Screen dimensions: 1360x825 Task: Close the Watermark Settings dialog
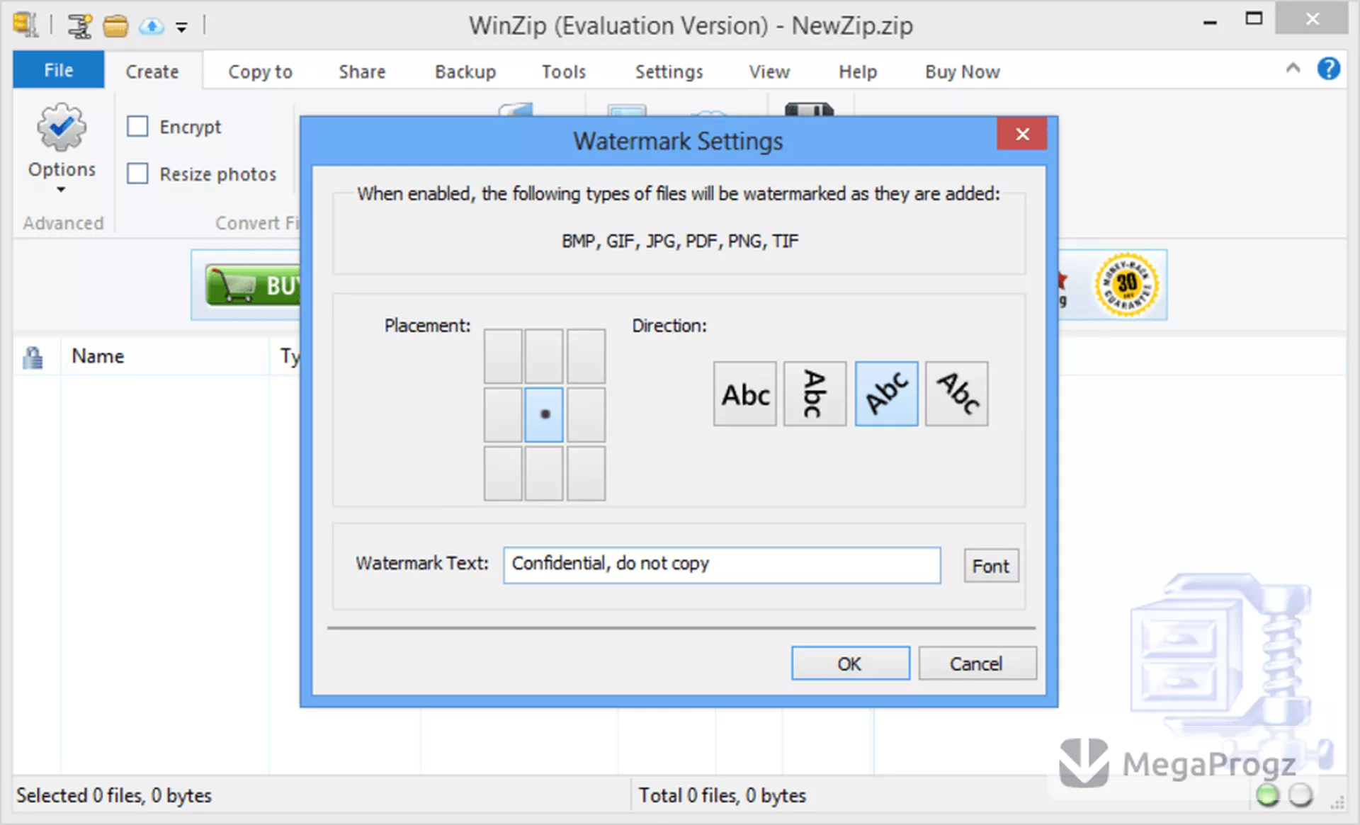(x=1022, y=134)
